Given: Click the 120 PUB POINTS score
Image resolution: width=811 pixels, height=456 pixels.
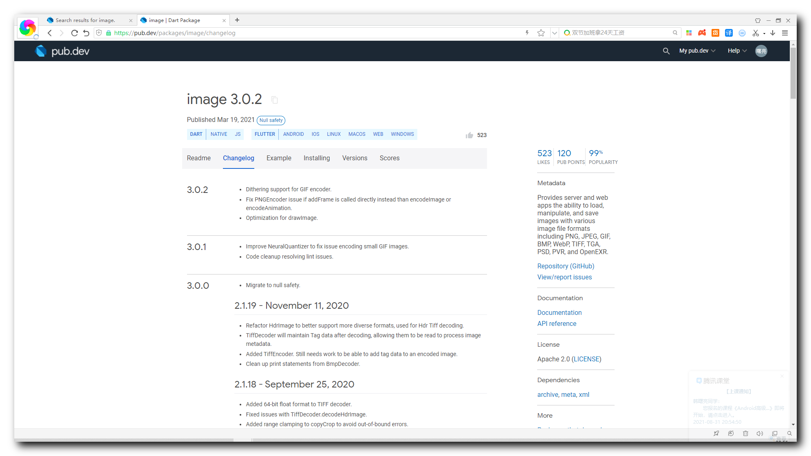Looking at the screenshot, I should (x=571, y=157).
